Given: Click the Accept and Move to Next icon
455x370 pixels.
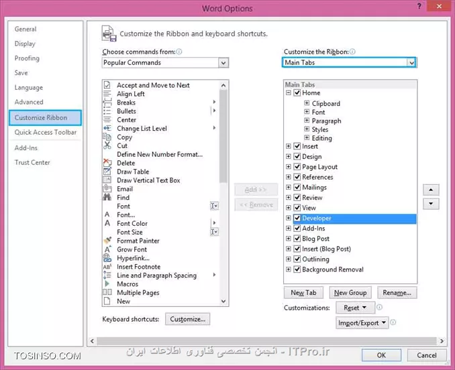Looking at the screenshot, I should coord(107,85).
